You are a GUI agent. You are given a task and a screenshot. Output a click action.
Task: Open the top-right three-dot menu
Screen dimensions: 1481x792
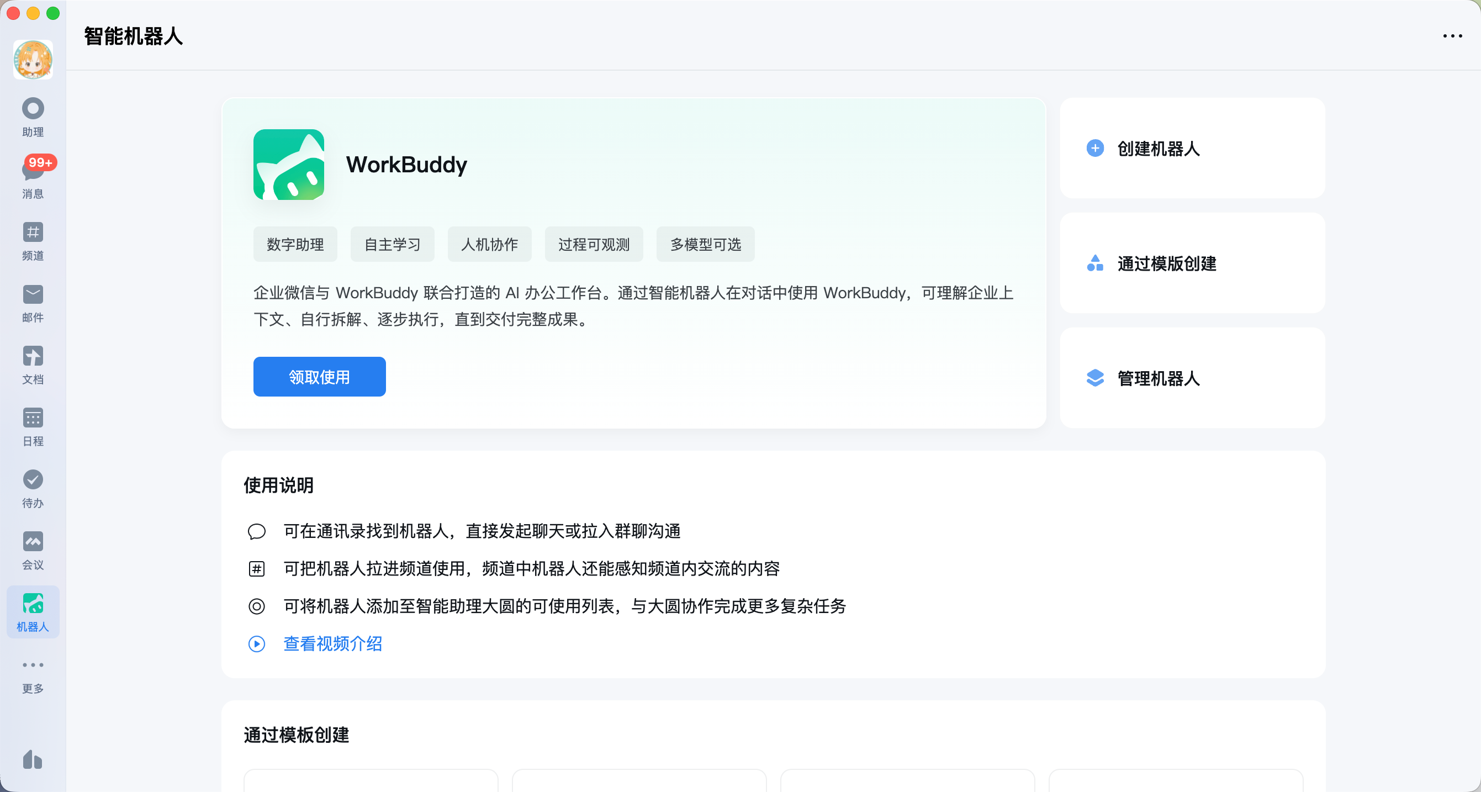coord(1452,36)
